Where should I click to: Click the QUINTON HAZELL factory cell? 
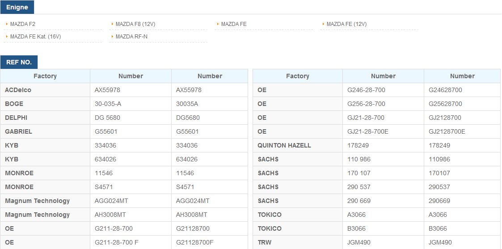(x=298, y=145)
